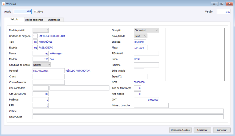
Task: Click the Marca code field
Action: pos(41,54)
